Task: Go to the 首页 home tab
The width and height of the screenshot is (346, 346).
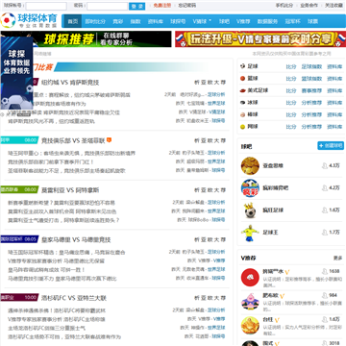Action: [73, 21]
